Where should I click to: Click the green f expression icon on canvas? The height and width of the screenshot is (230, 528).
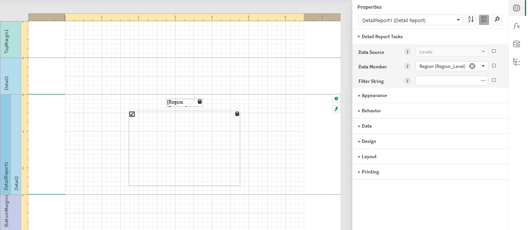pyautogui.click(x=336, y=109)
